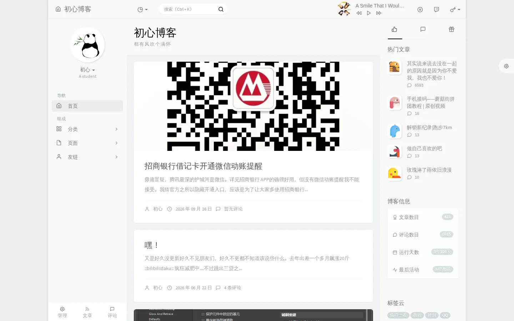514x321 pixels.
Task: Open popular article 玫瑰淋了雨依旧浪漫
Action: [429, 170]
